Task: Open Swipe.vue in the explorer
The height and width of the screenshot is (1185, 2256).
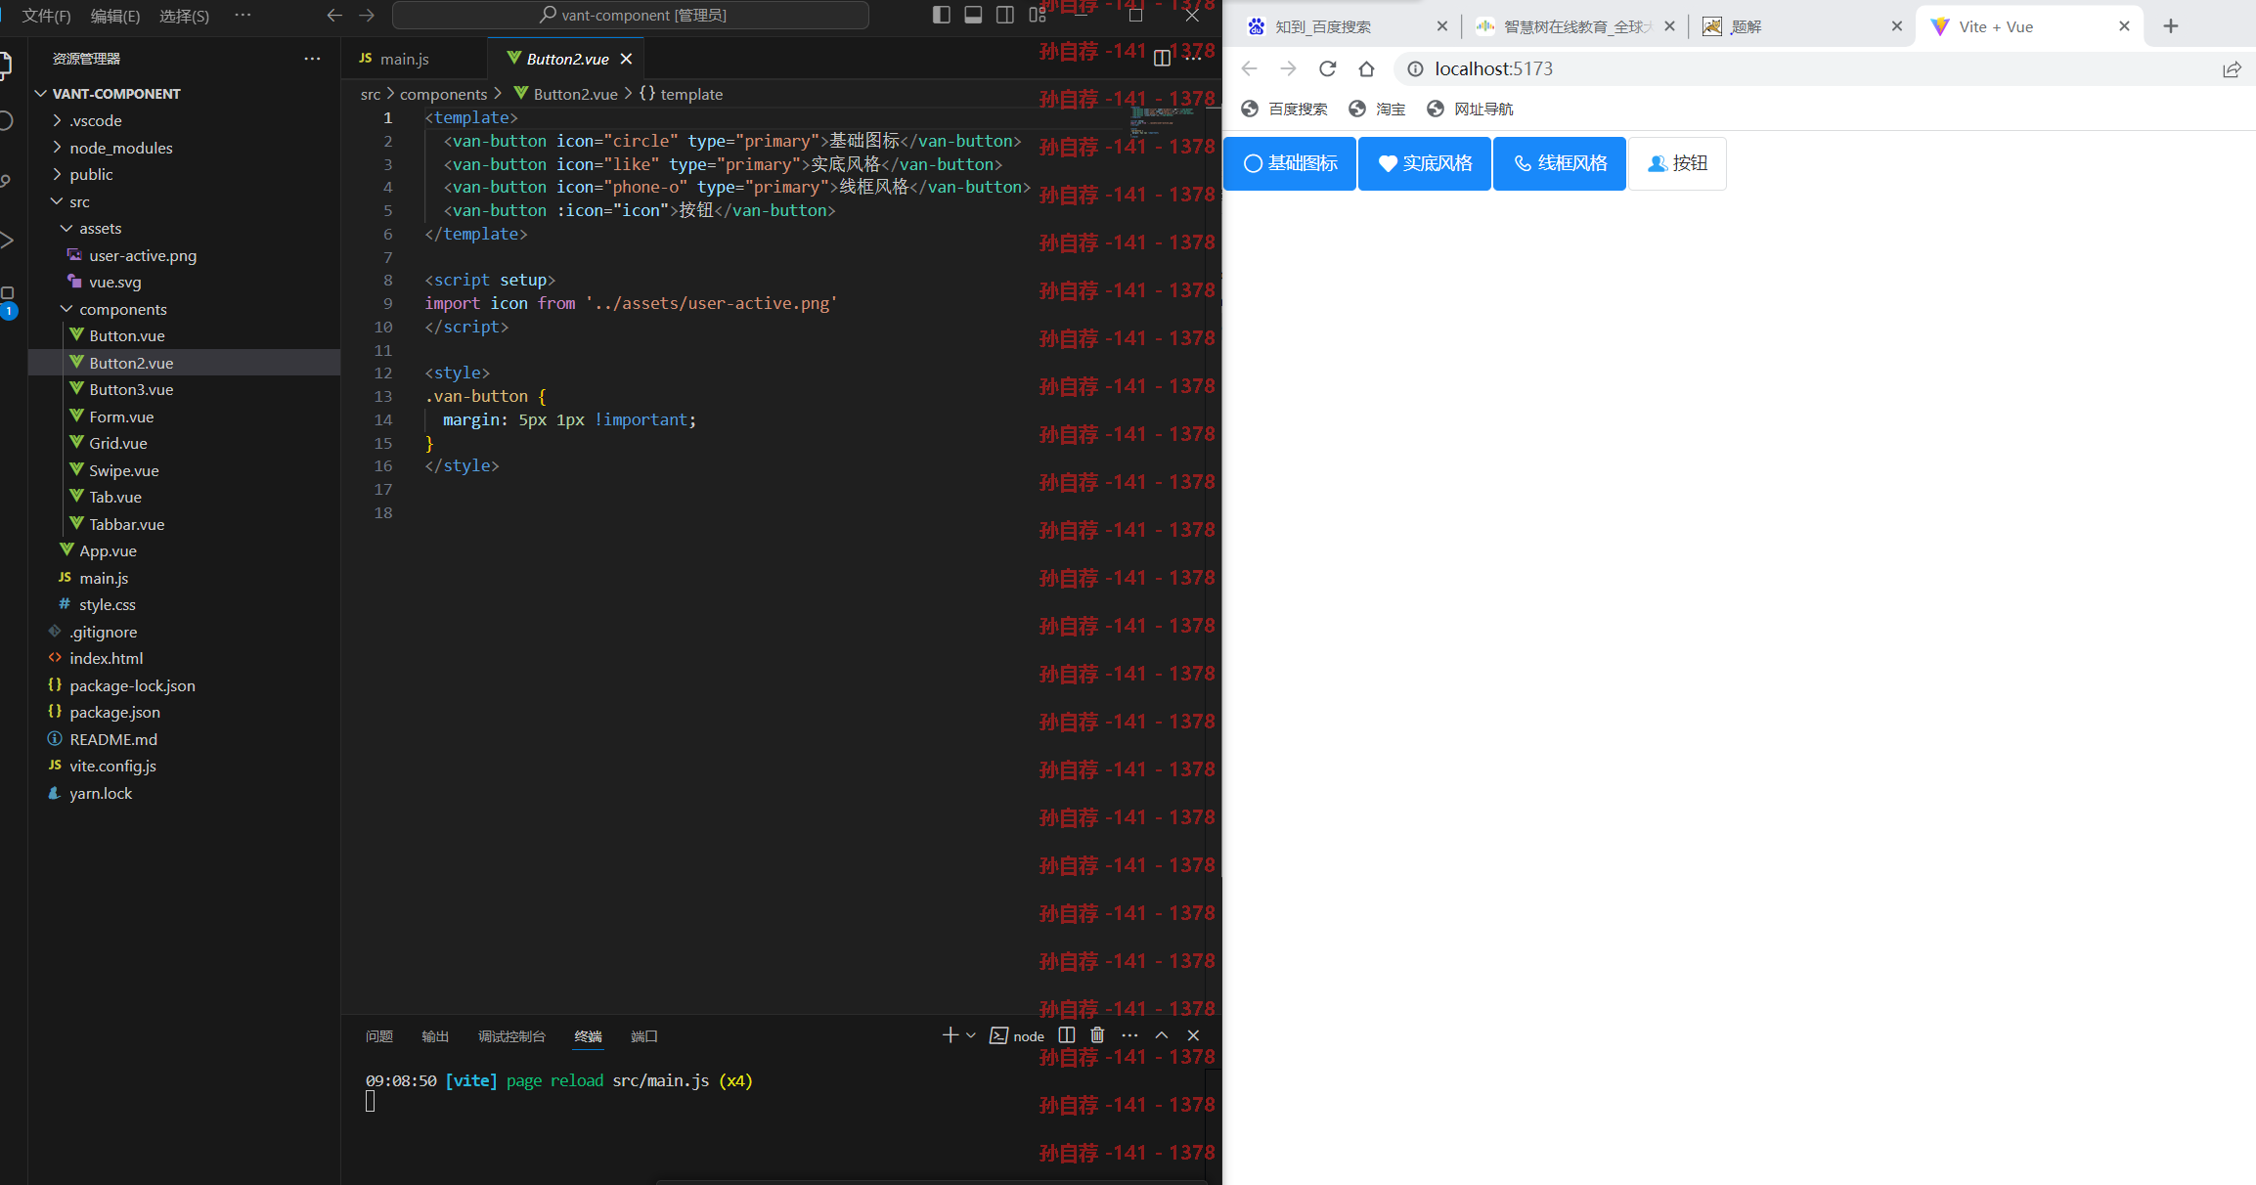Action: pyautogui.click(x=124, y=470)
